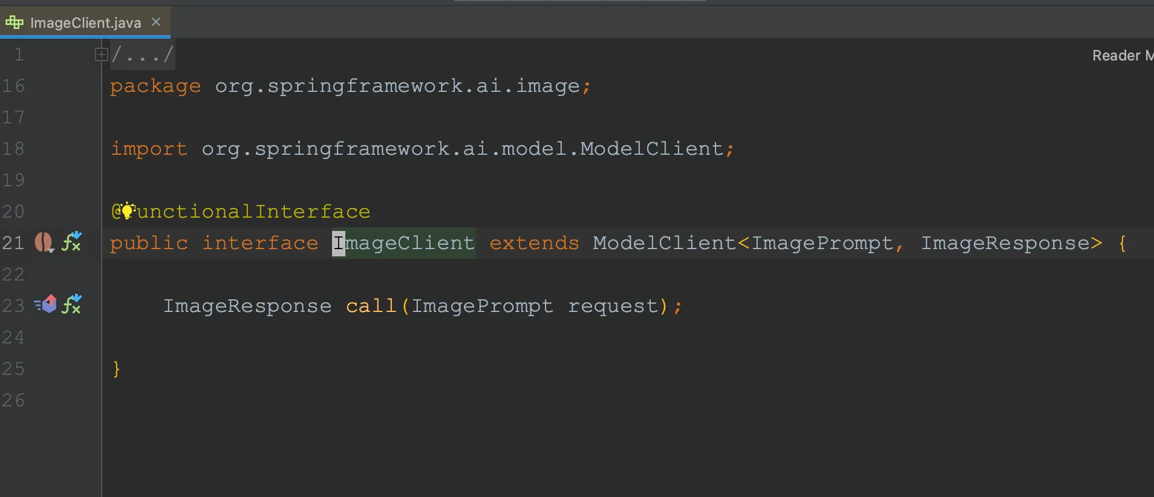Screen dimensions: 1154x497
Task: Click the interface file icon on the tab
Action: (15, 22)
